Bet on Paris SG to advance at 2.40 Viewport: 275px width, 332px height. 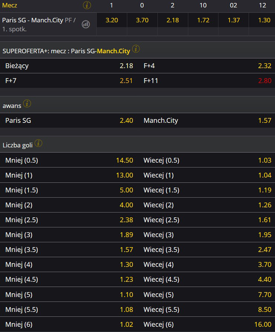click(126, 121)
